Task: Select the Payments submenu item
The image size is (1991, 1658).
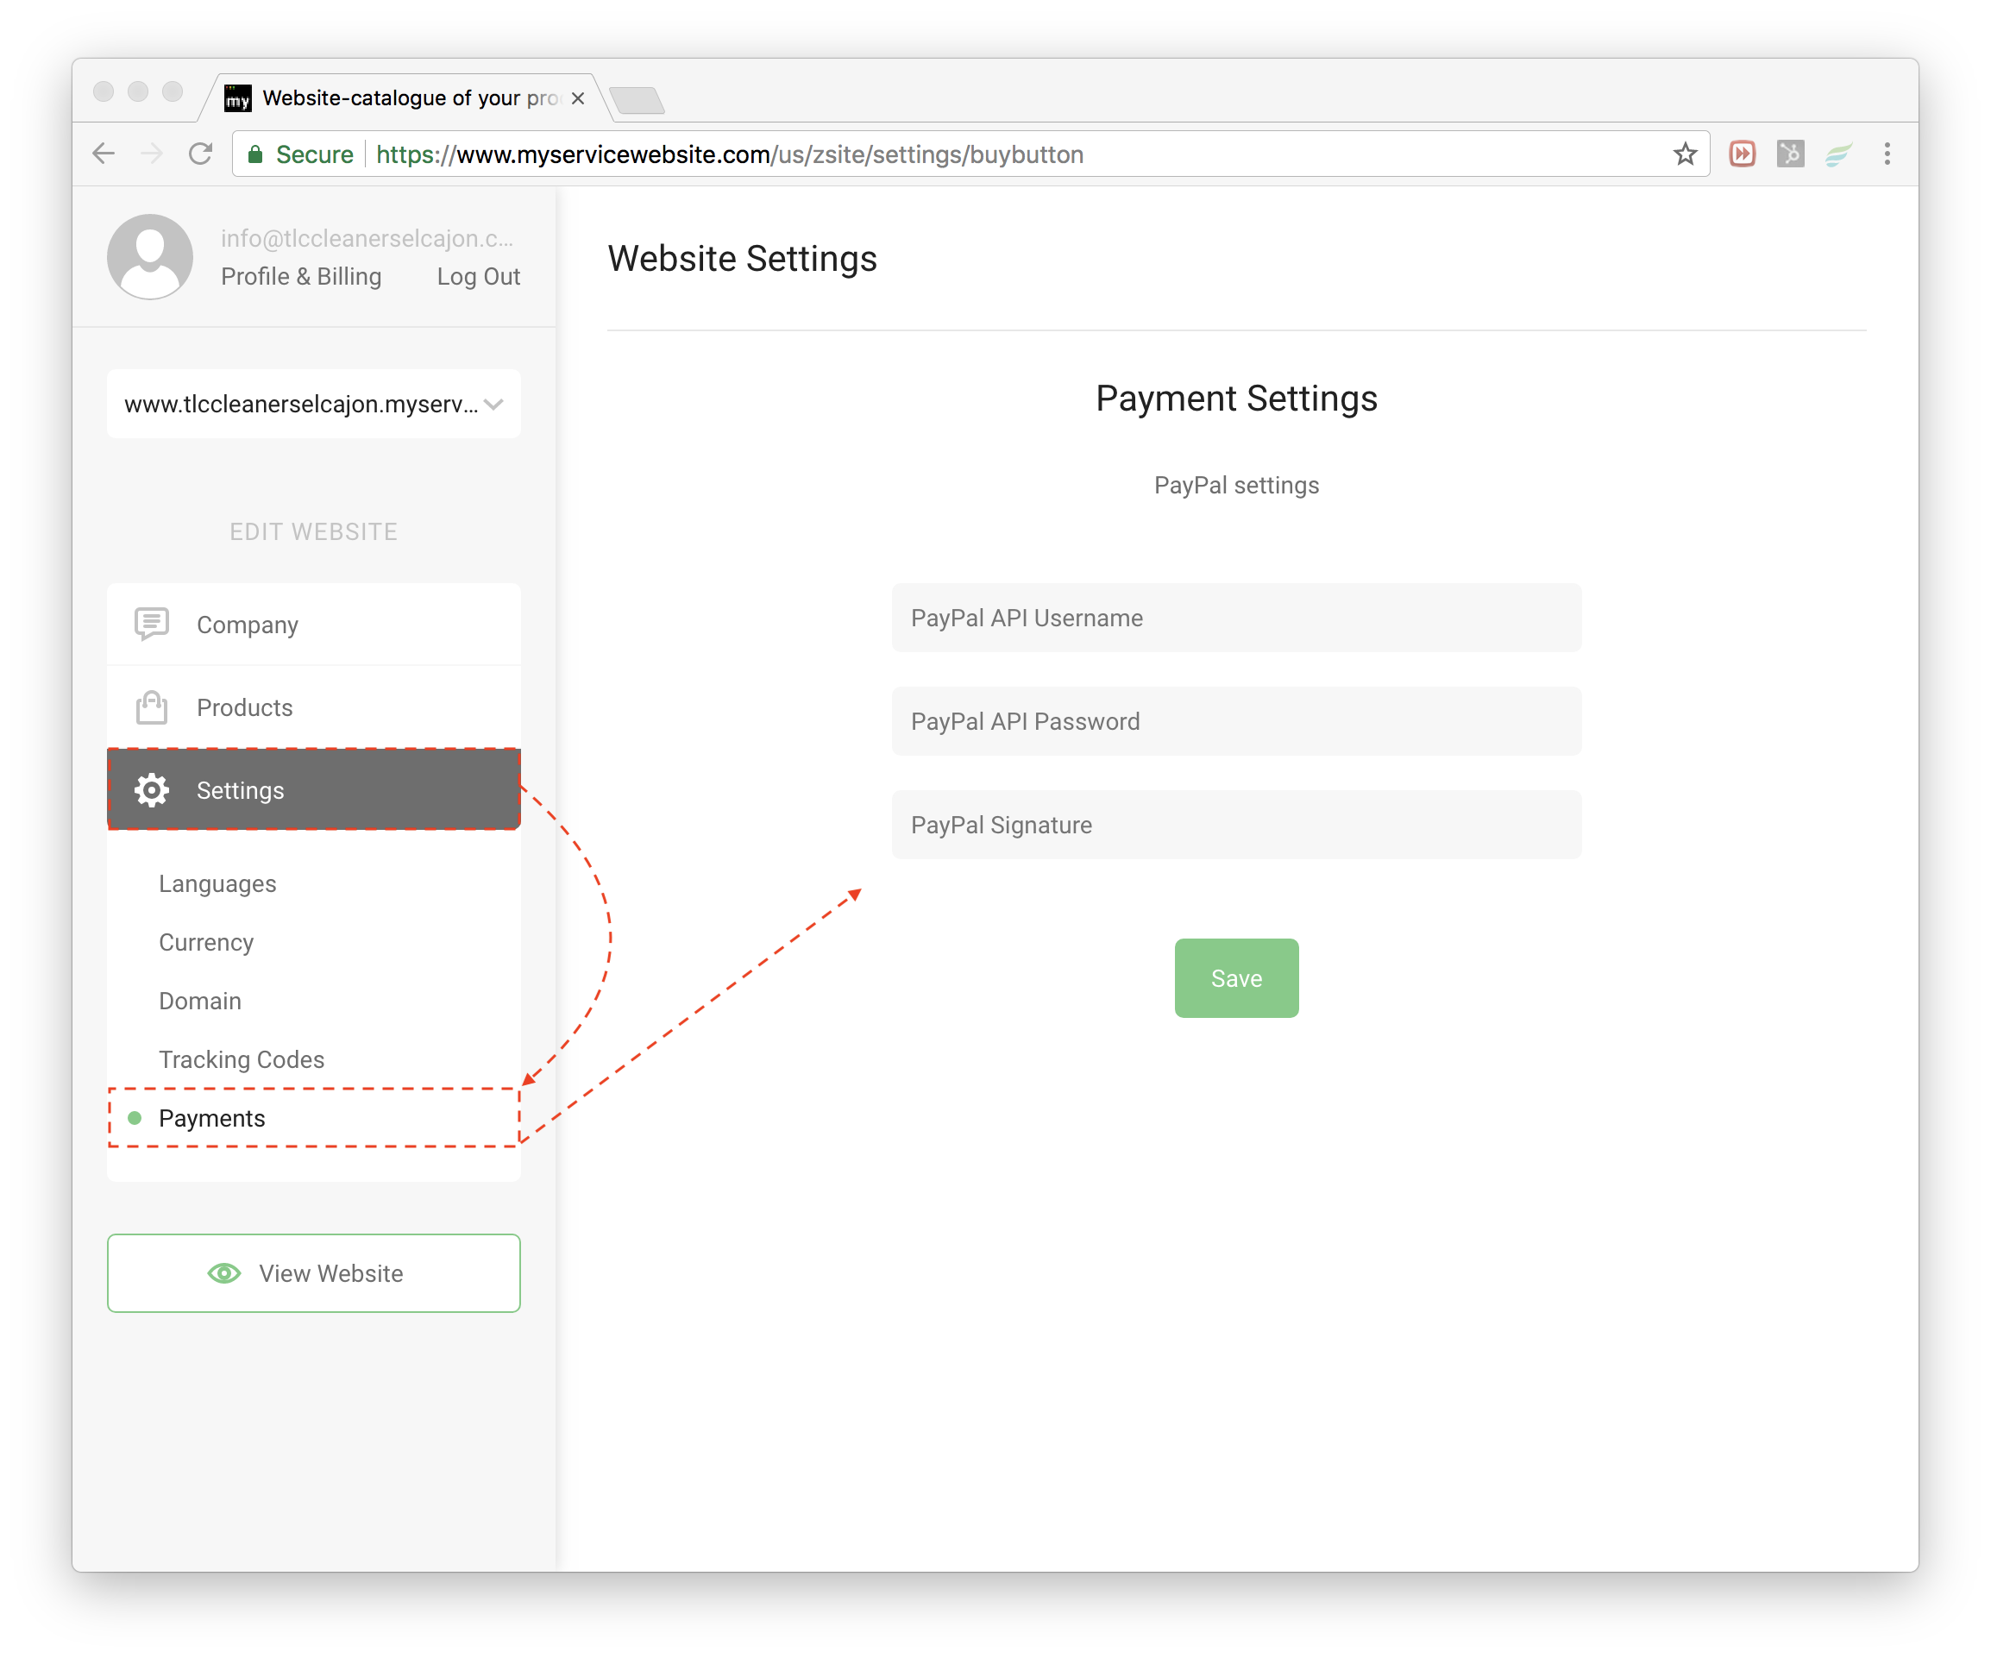Action: (314, 1119)
